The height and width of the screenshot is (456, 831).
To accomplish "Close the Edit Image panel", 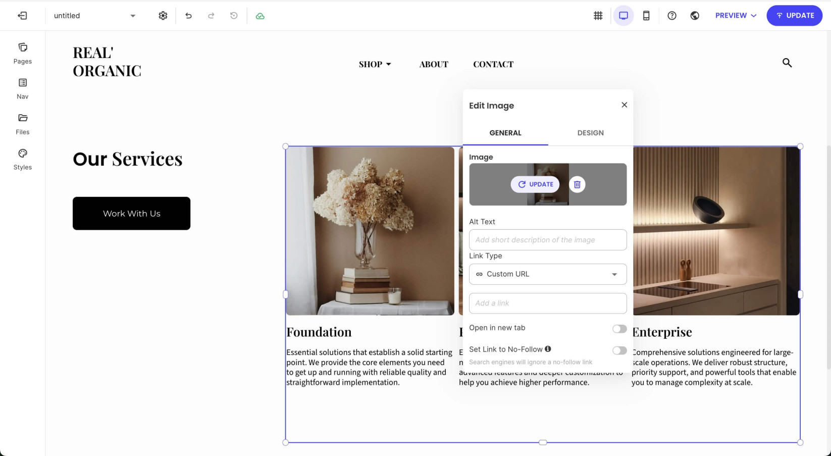I will point(625,105).
